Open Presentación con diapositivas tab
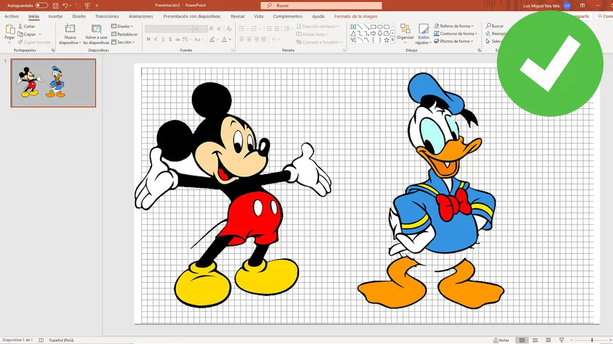Screen dimensions: 613x344 tap(192, 16)
